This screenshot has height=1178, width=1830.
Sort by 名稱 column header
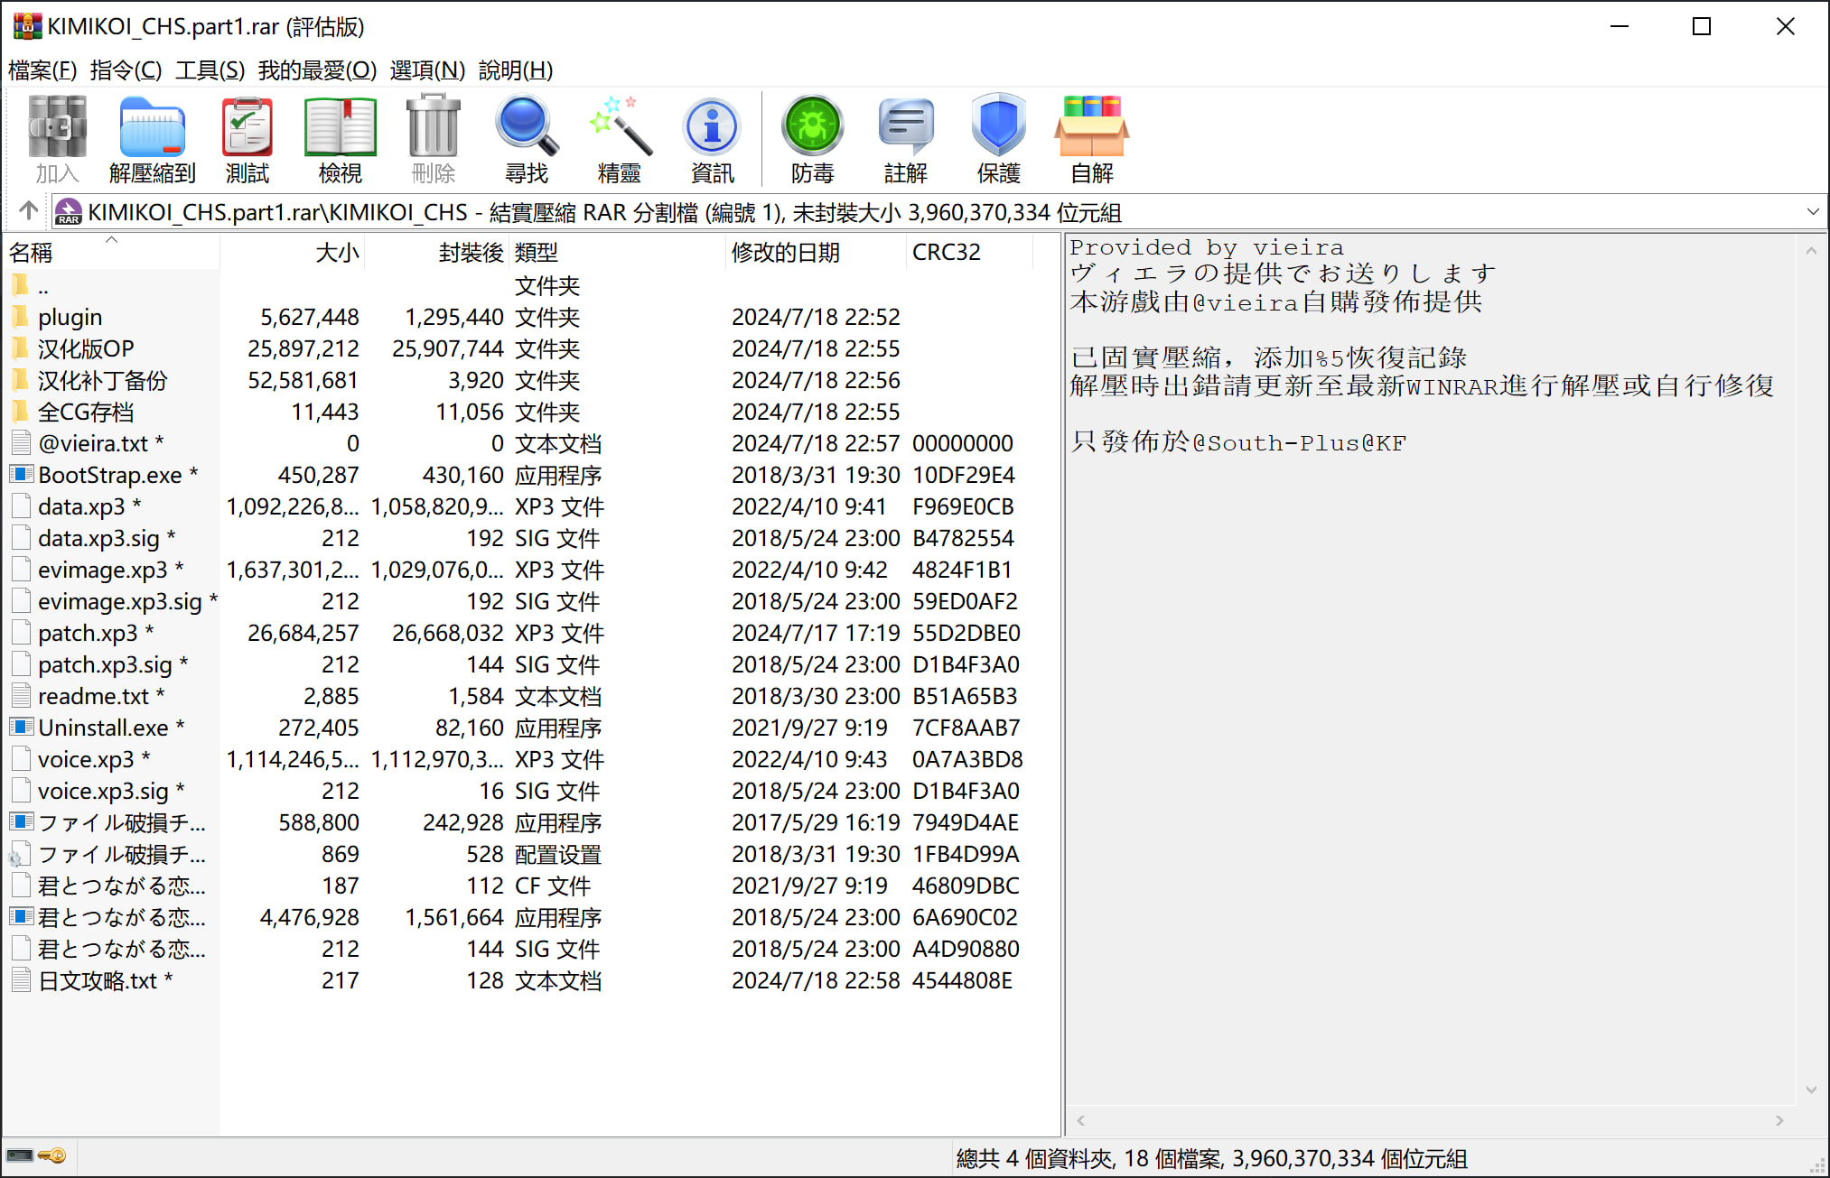tap(32, 253)
